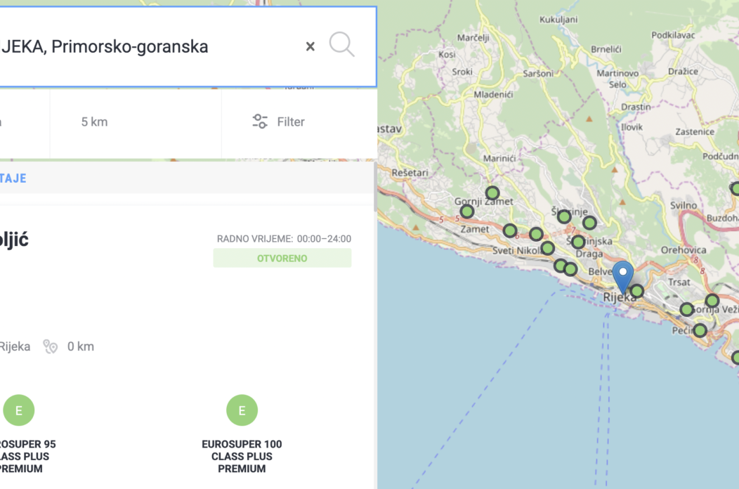Select the green marker right of the blue pin

click(x=636, y=291)
